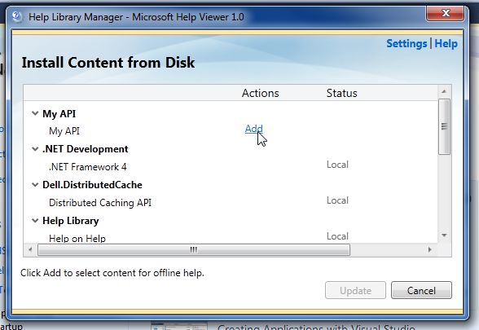Viewport: 479px width, 330px height.
Task: Click the vertical scrollbar up arrow
Action: click(444, 91)
